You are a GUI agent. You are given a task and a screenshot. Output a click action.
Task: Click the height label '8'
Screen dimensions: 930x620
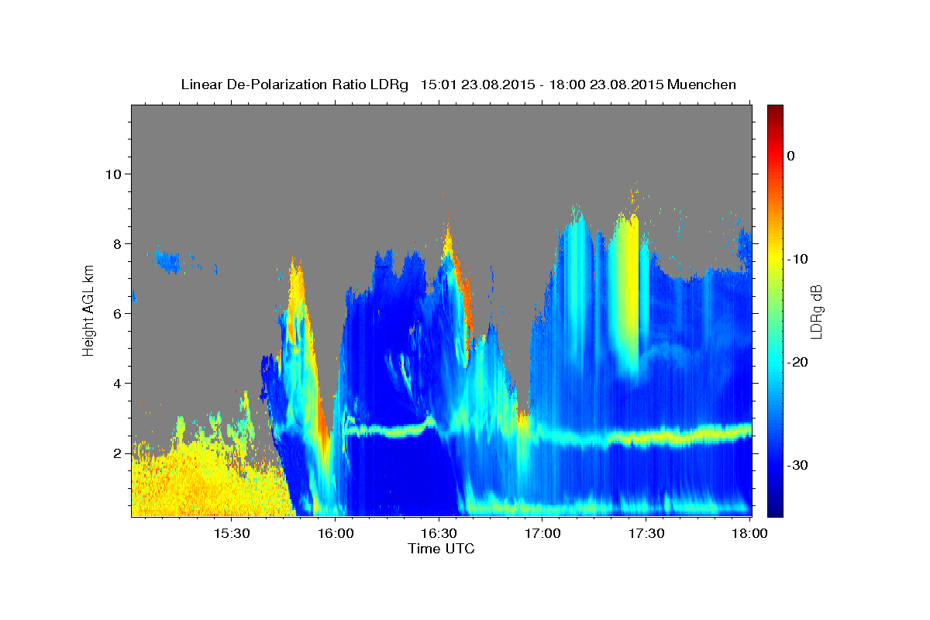119,243
